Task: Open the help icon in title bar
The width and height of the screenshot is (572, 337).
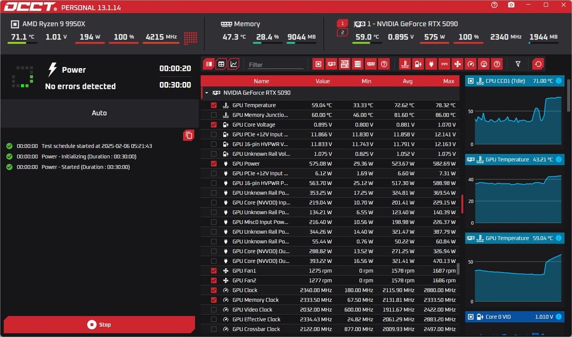Action: [494, 5]
